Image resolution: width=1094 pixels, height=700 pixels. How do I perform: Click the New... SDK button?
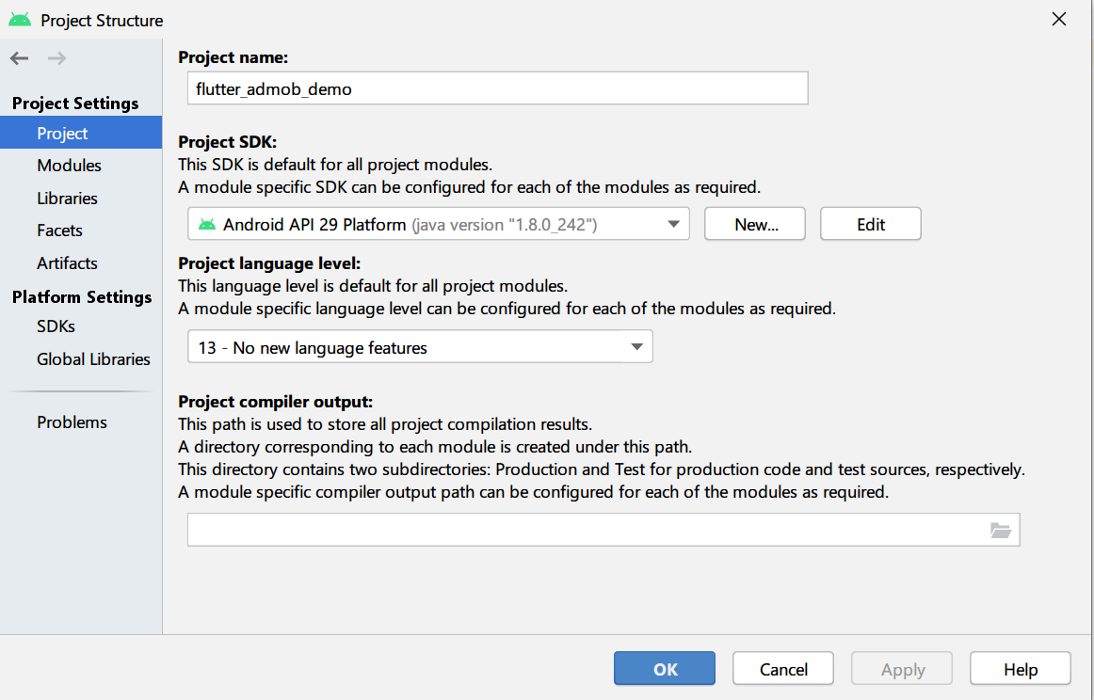[755, 225]
